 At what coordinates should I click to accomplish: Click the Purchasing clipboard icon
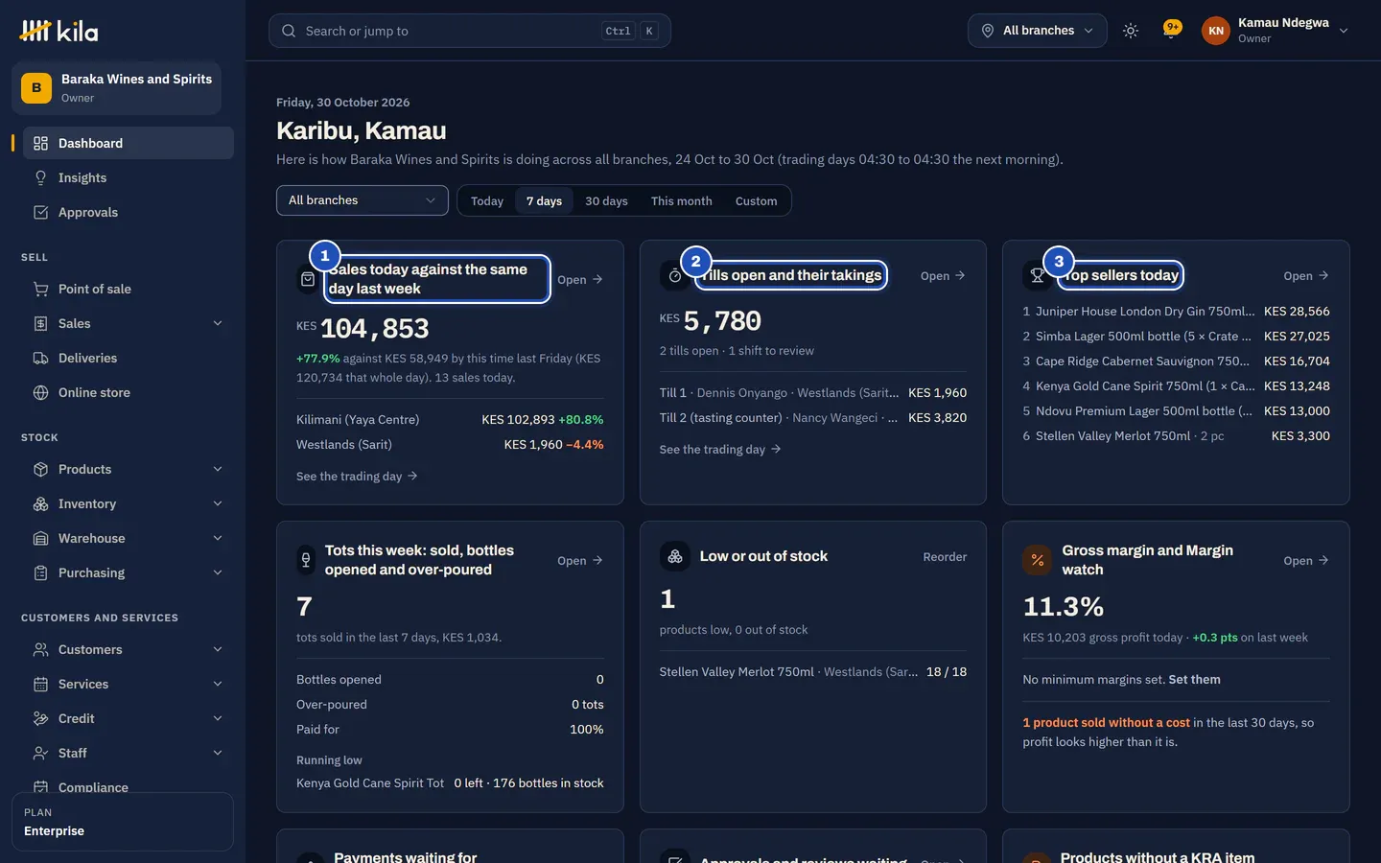(40, 572)
